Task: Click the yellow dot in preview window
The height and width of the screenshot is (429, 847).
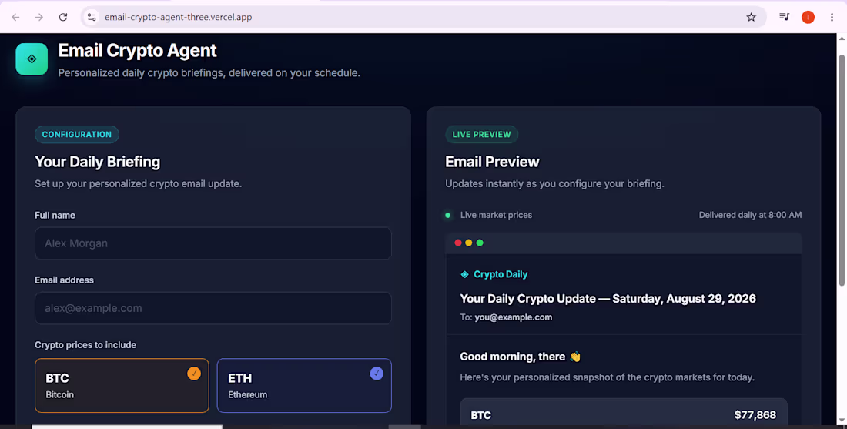Action: tap(469, 243)
